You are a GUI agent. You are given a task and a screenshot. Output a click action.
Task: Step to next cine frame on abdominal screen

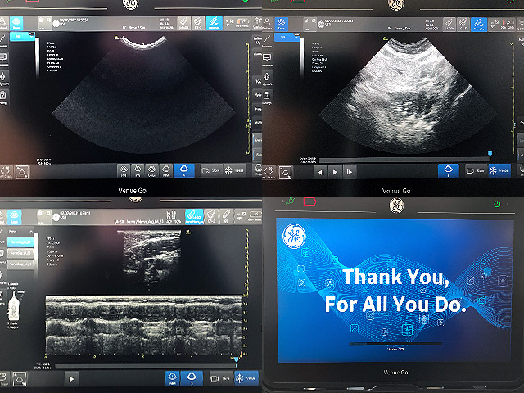click(x=350, y=172)
